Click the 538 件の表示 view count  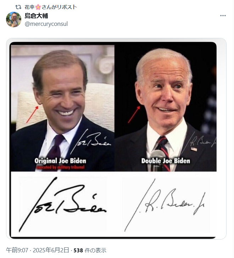coord(90,250)
